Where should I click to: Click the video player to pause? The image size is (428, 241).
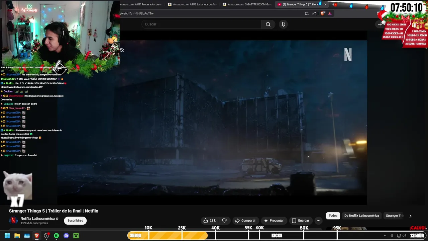tap(212, 118)
